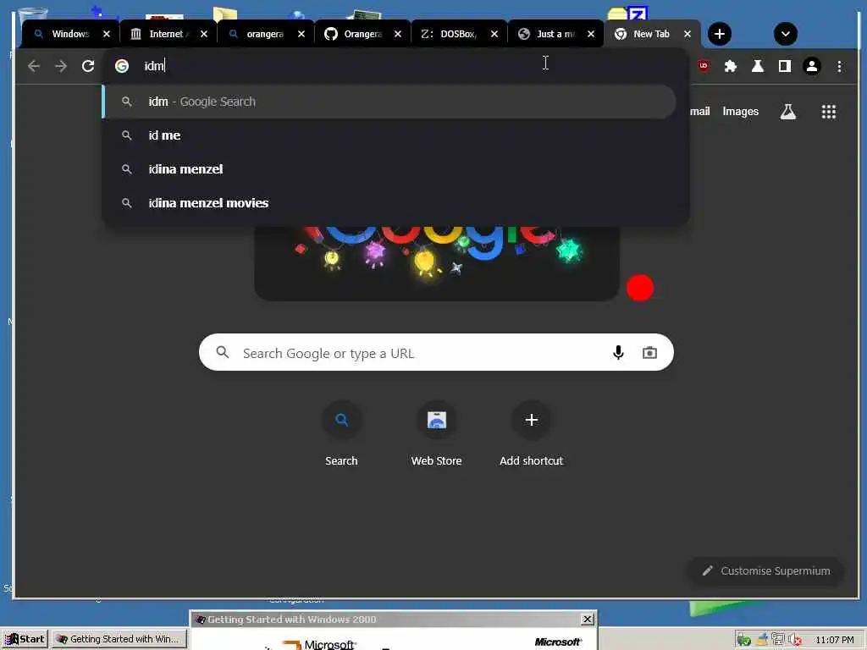867x650 pixels.
Task: Click the network computers tray icon
Action: click(778, 639)
